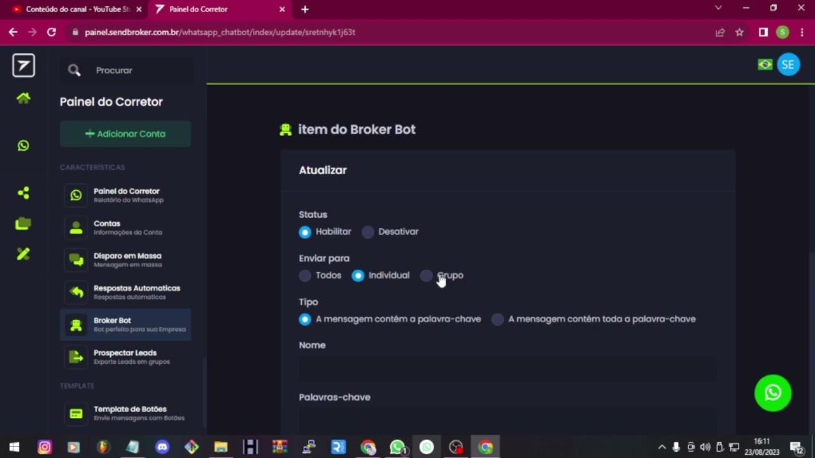Click the Broker Bot robot sidebar icon
Viewport: 815px width, 458px height.
[76, 325]
